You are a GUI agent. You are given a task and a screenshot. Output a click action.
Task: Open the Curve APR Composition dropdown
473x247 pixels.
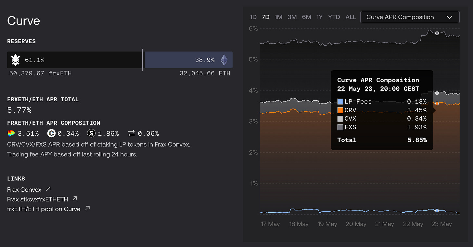(x=410, y=17)
